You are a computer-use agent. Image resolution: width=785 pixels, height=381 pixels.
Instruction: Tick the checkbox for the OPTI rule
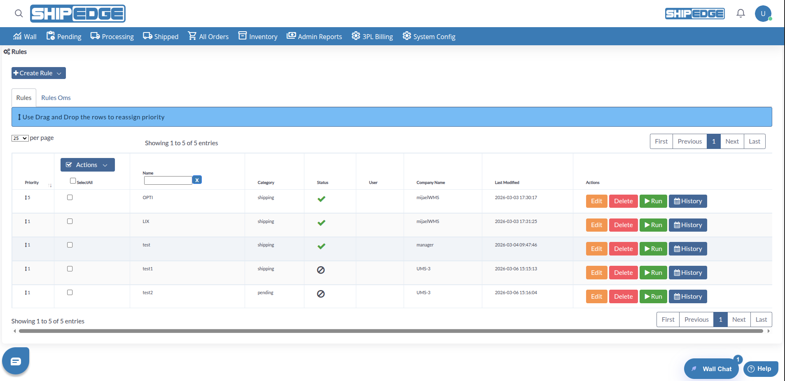70,197
